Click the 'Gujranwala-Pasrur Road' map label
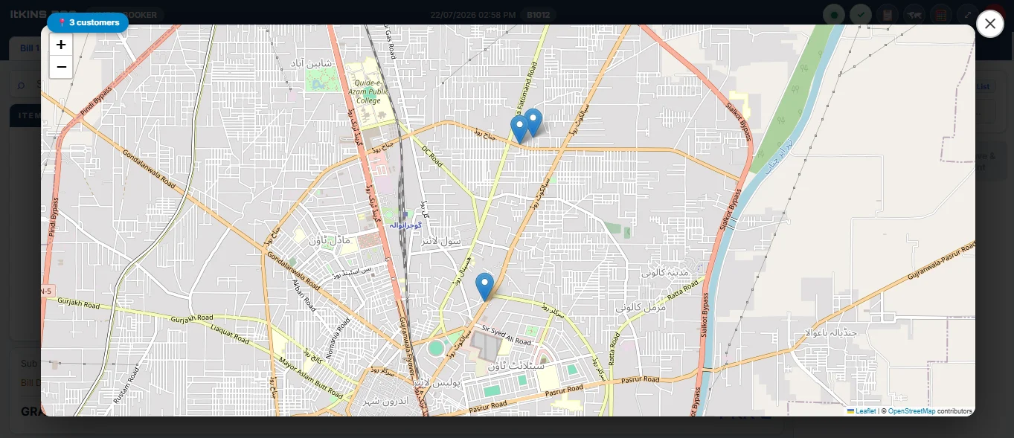 coord(941,263)
